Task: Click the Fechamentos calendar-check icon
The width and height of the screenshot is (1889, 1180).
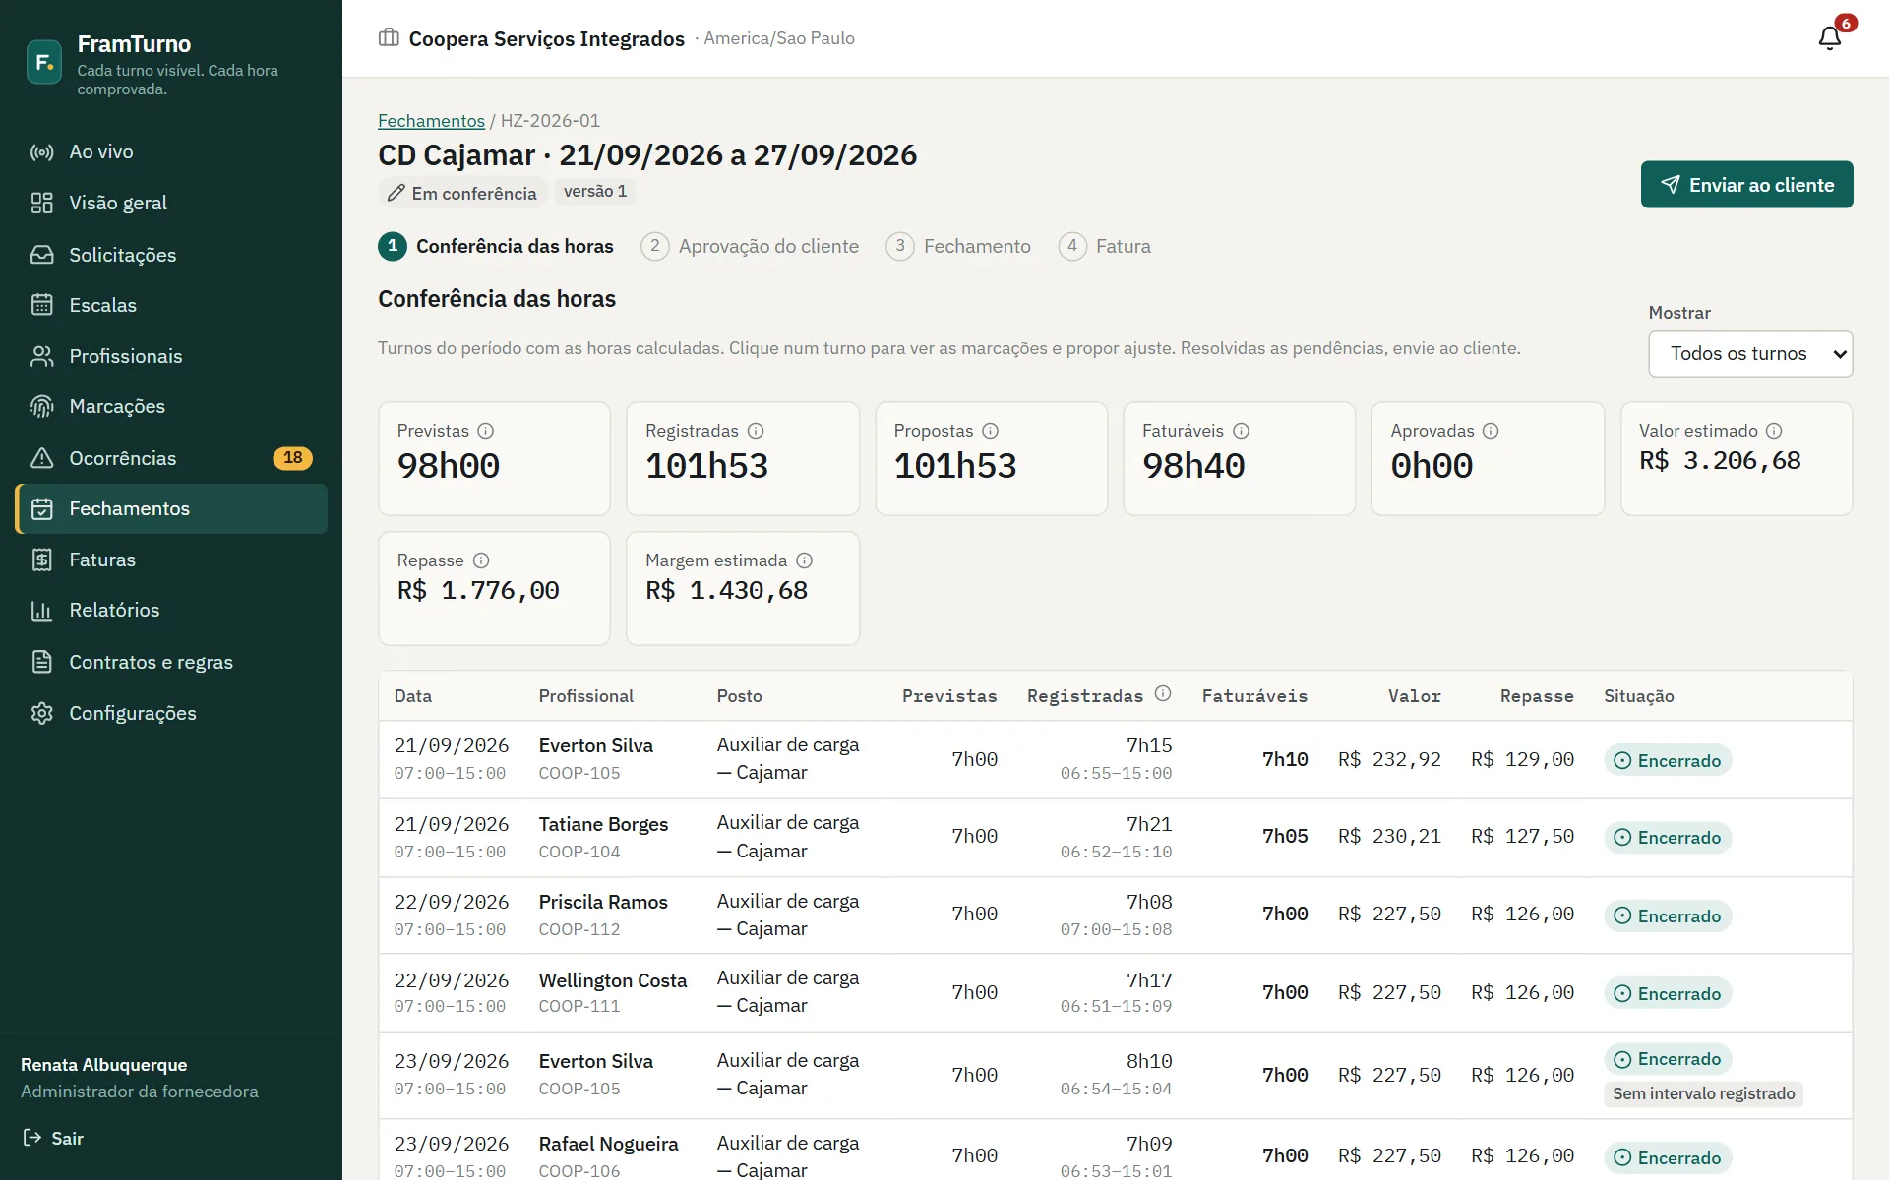Action: [41, 508]
